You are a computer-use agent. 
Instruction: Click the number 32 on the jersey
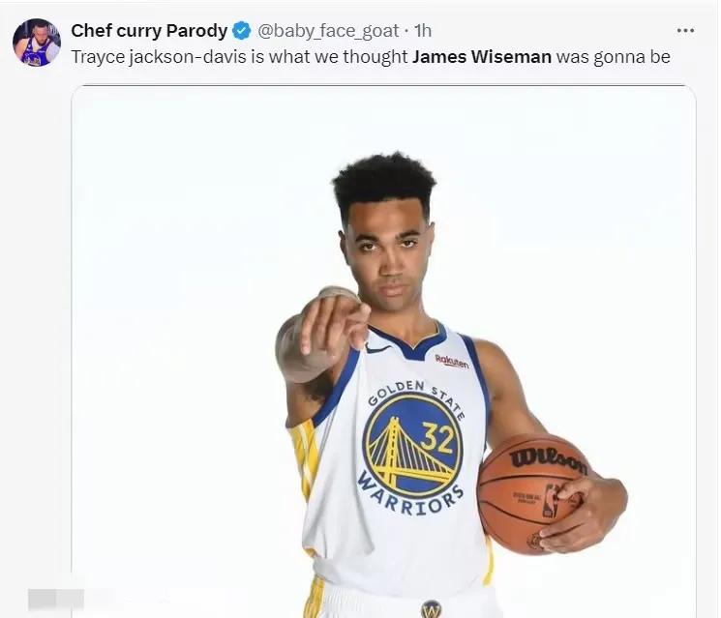(438, 437)
